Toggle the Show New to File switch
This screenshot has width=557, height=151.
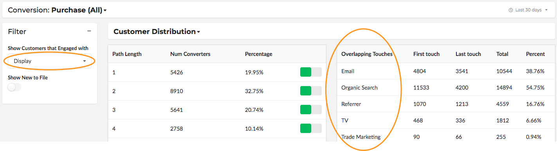pyautogui.click(x=14, y=87)
